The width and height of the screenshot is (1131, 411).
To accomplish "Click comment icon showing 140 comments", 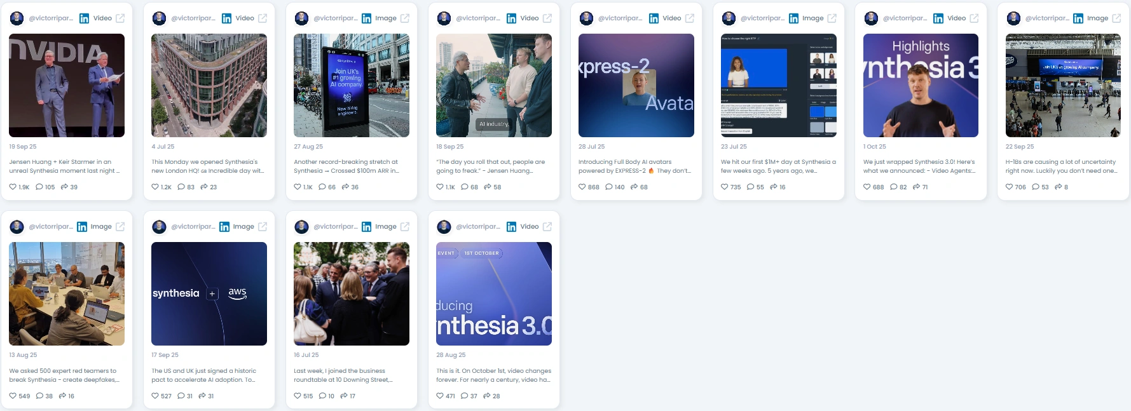I will pyautogui.click(x=609, y=187).
